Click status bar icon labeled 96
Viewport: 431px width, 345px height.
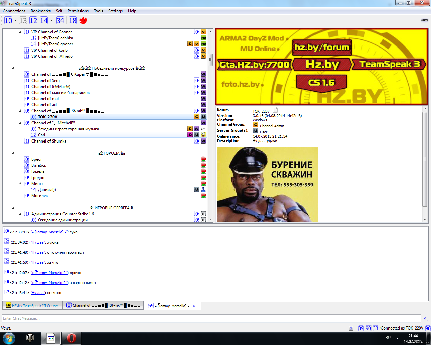tap(428, 328)
